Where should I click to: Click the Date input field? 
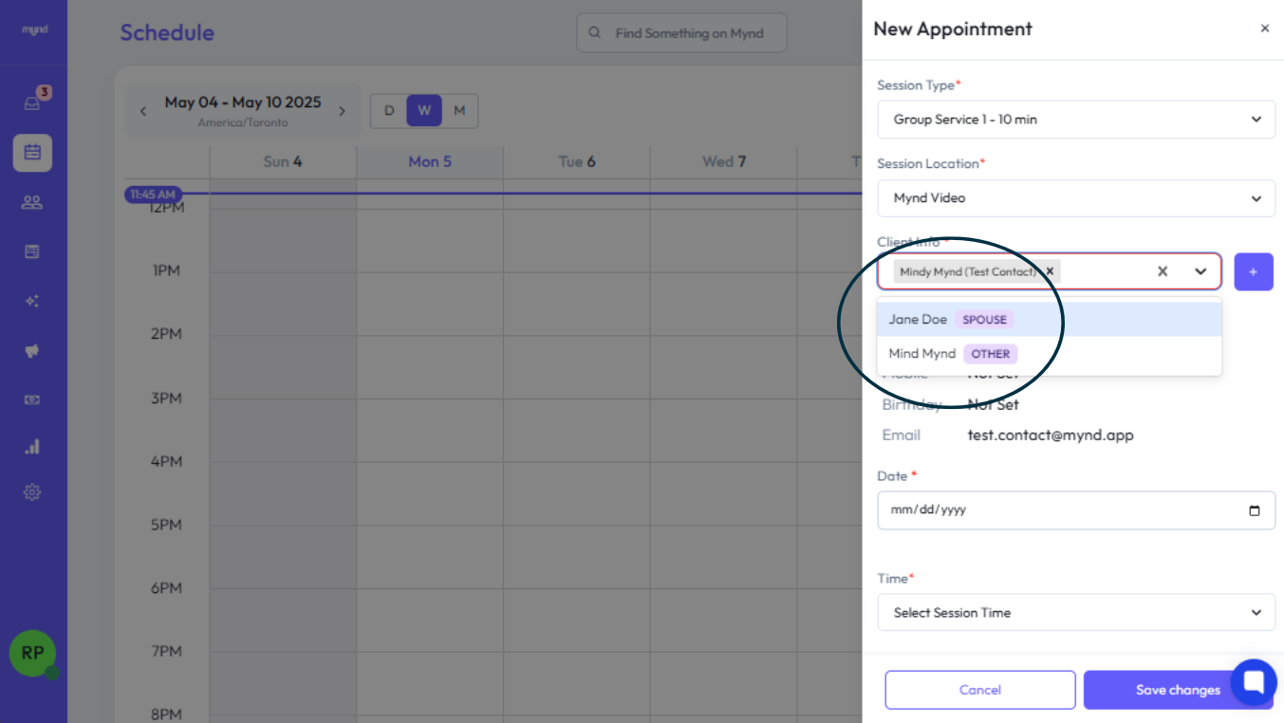point(1063,510)
